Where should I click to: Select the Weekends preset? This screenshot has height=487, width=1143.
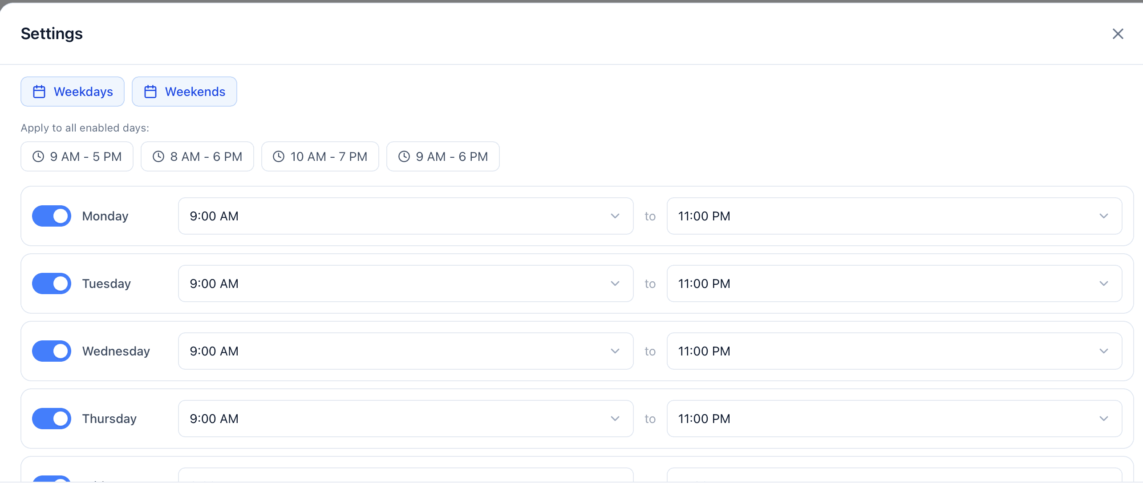coord(184,92)
